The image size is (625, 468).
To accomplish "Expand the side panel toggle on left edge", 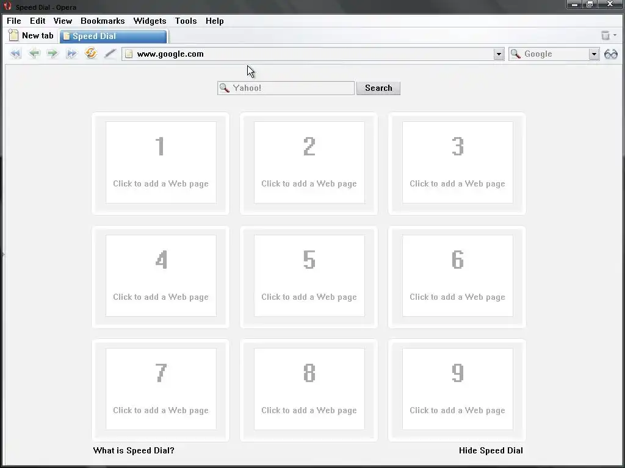I will click(x=3, y=254).
